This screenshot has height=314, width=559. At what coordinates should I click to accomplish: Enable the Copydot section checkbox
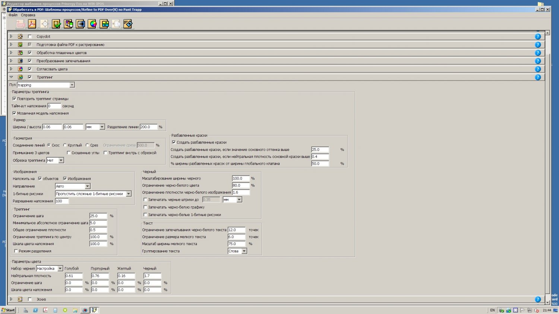coord(30,37)
